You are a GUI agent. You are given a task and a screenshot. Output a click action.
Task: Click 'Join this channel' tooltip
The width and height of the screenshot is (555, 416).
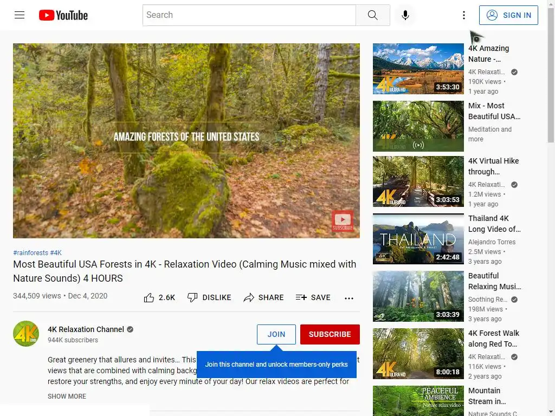(276, 365)
